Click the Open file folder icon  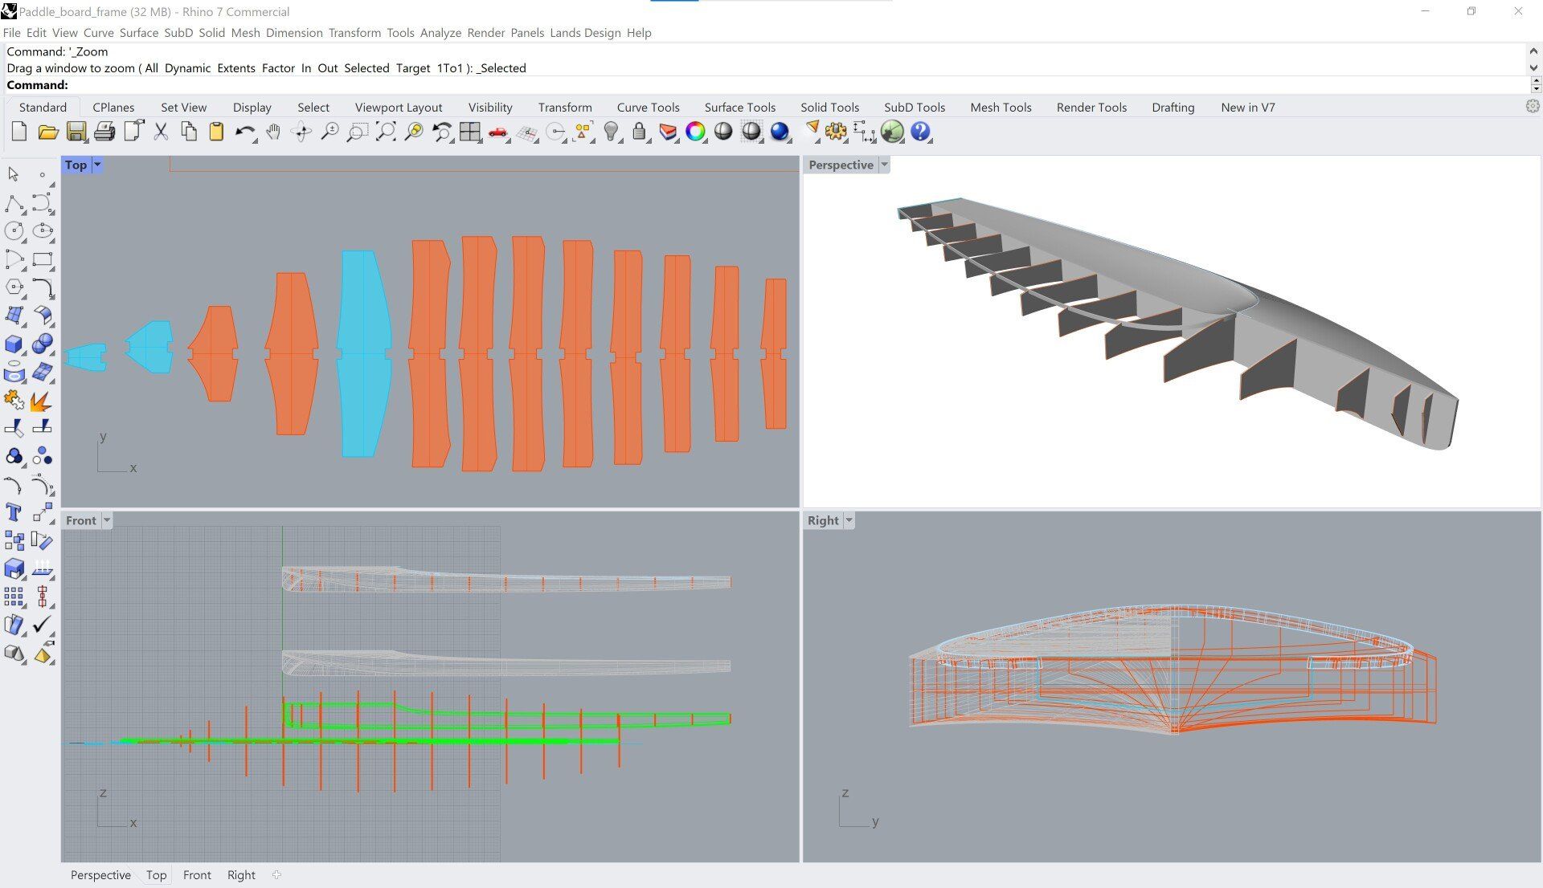[47, 132]
